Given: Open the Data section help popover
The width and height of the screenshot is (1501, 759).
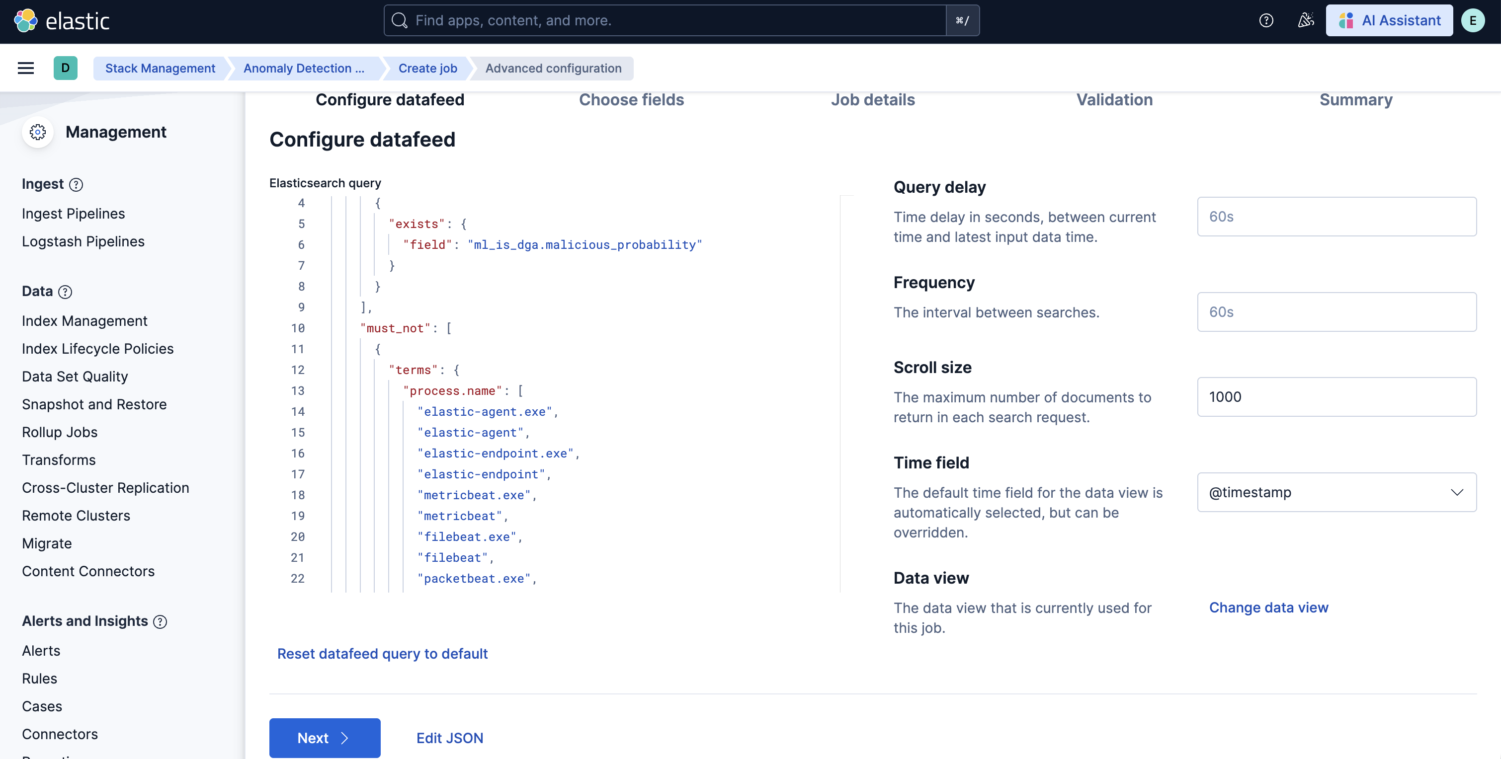Looking at the screenshot, I should click(x=65, y=292).
